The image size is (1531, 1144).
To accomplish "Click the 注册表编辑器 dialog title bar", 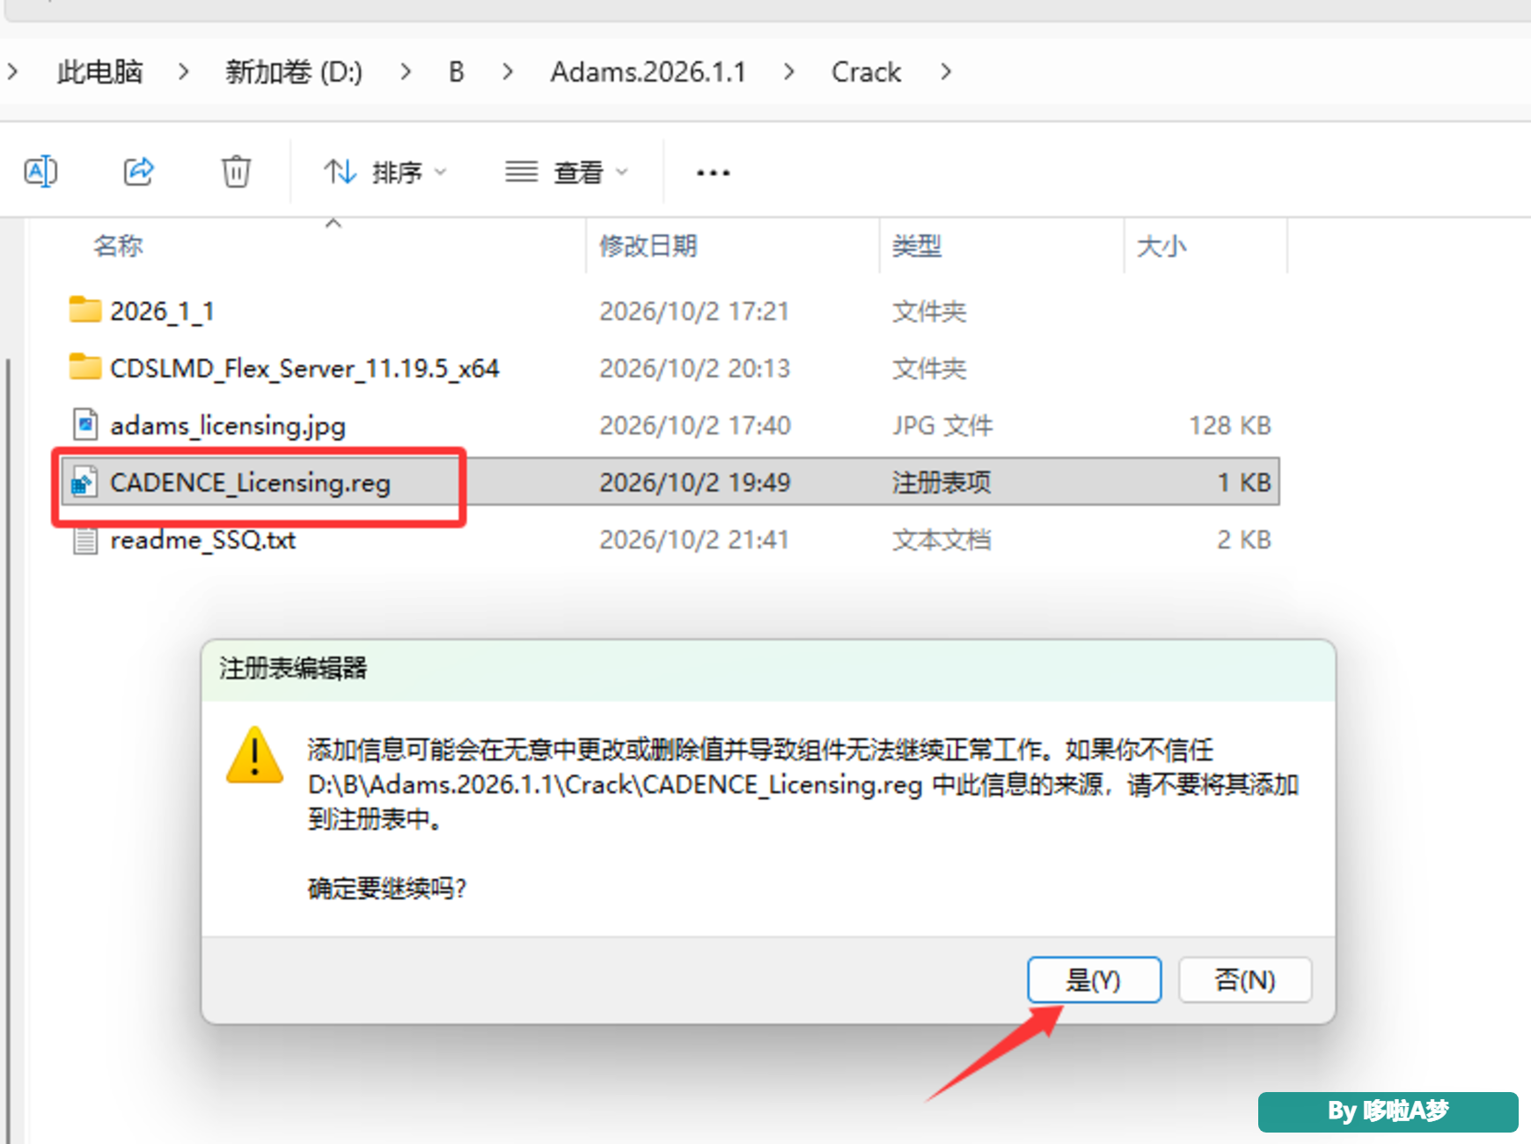I will (768, 669).
